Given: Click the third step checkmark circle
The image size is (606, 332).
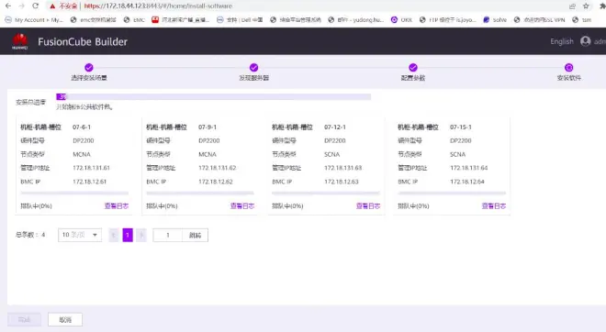Looking at the screenshot, I should click(x=413, y=68).
